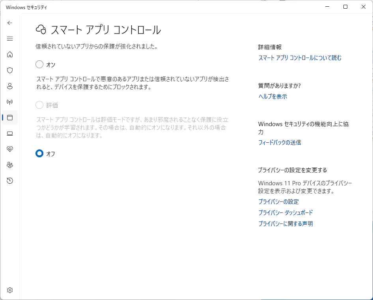Open Account protection person icon
The image size is (373, 300).
[x=10, y=86]
